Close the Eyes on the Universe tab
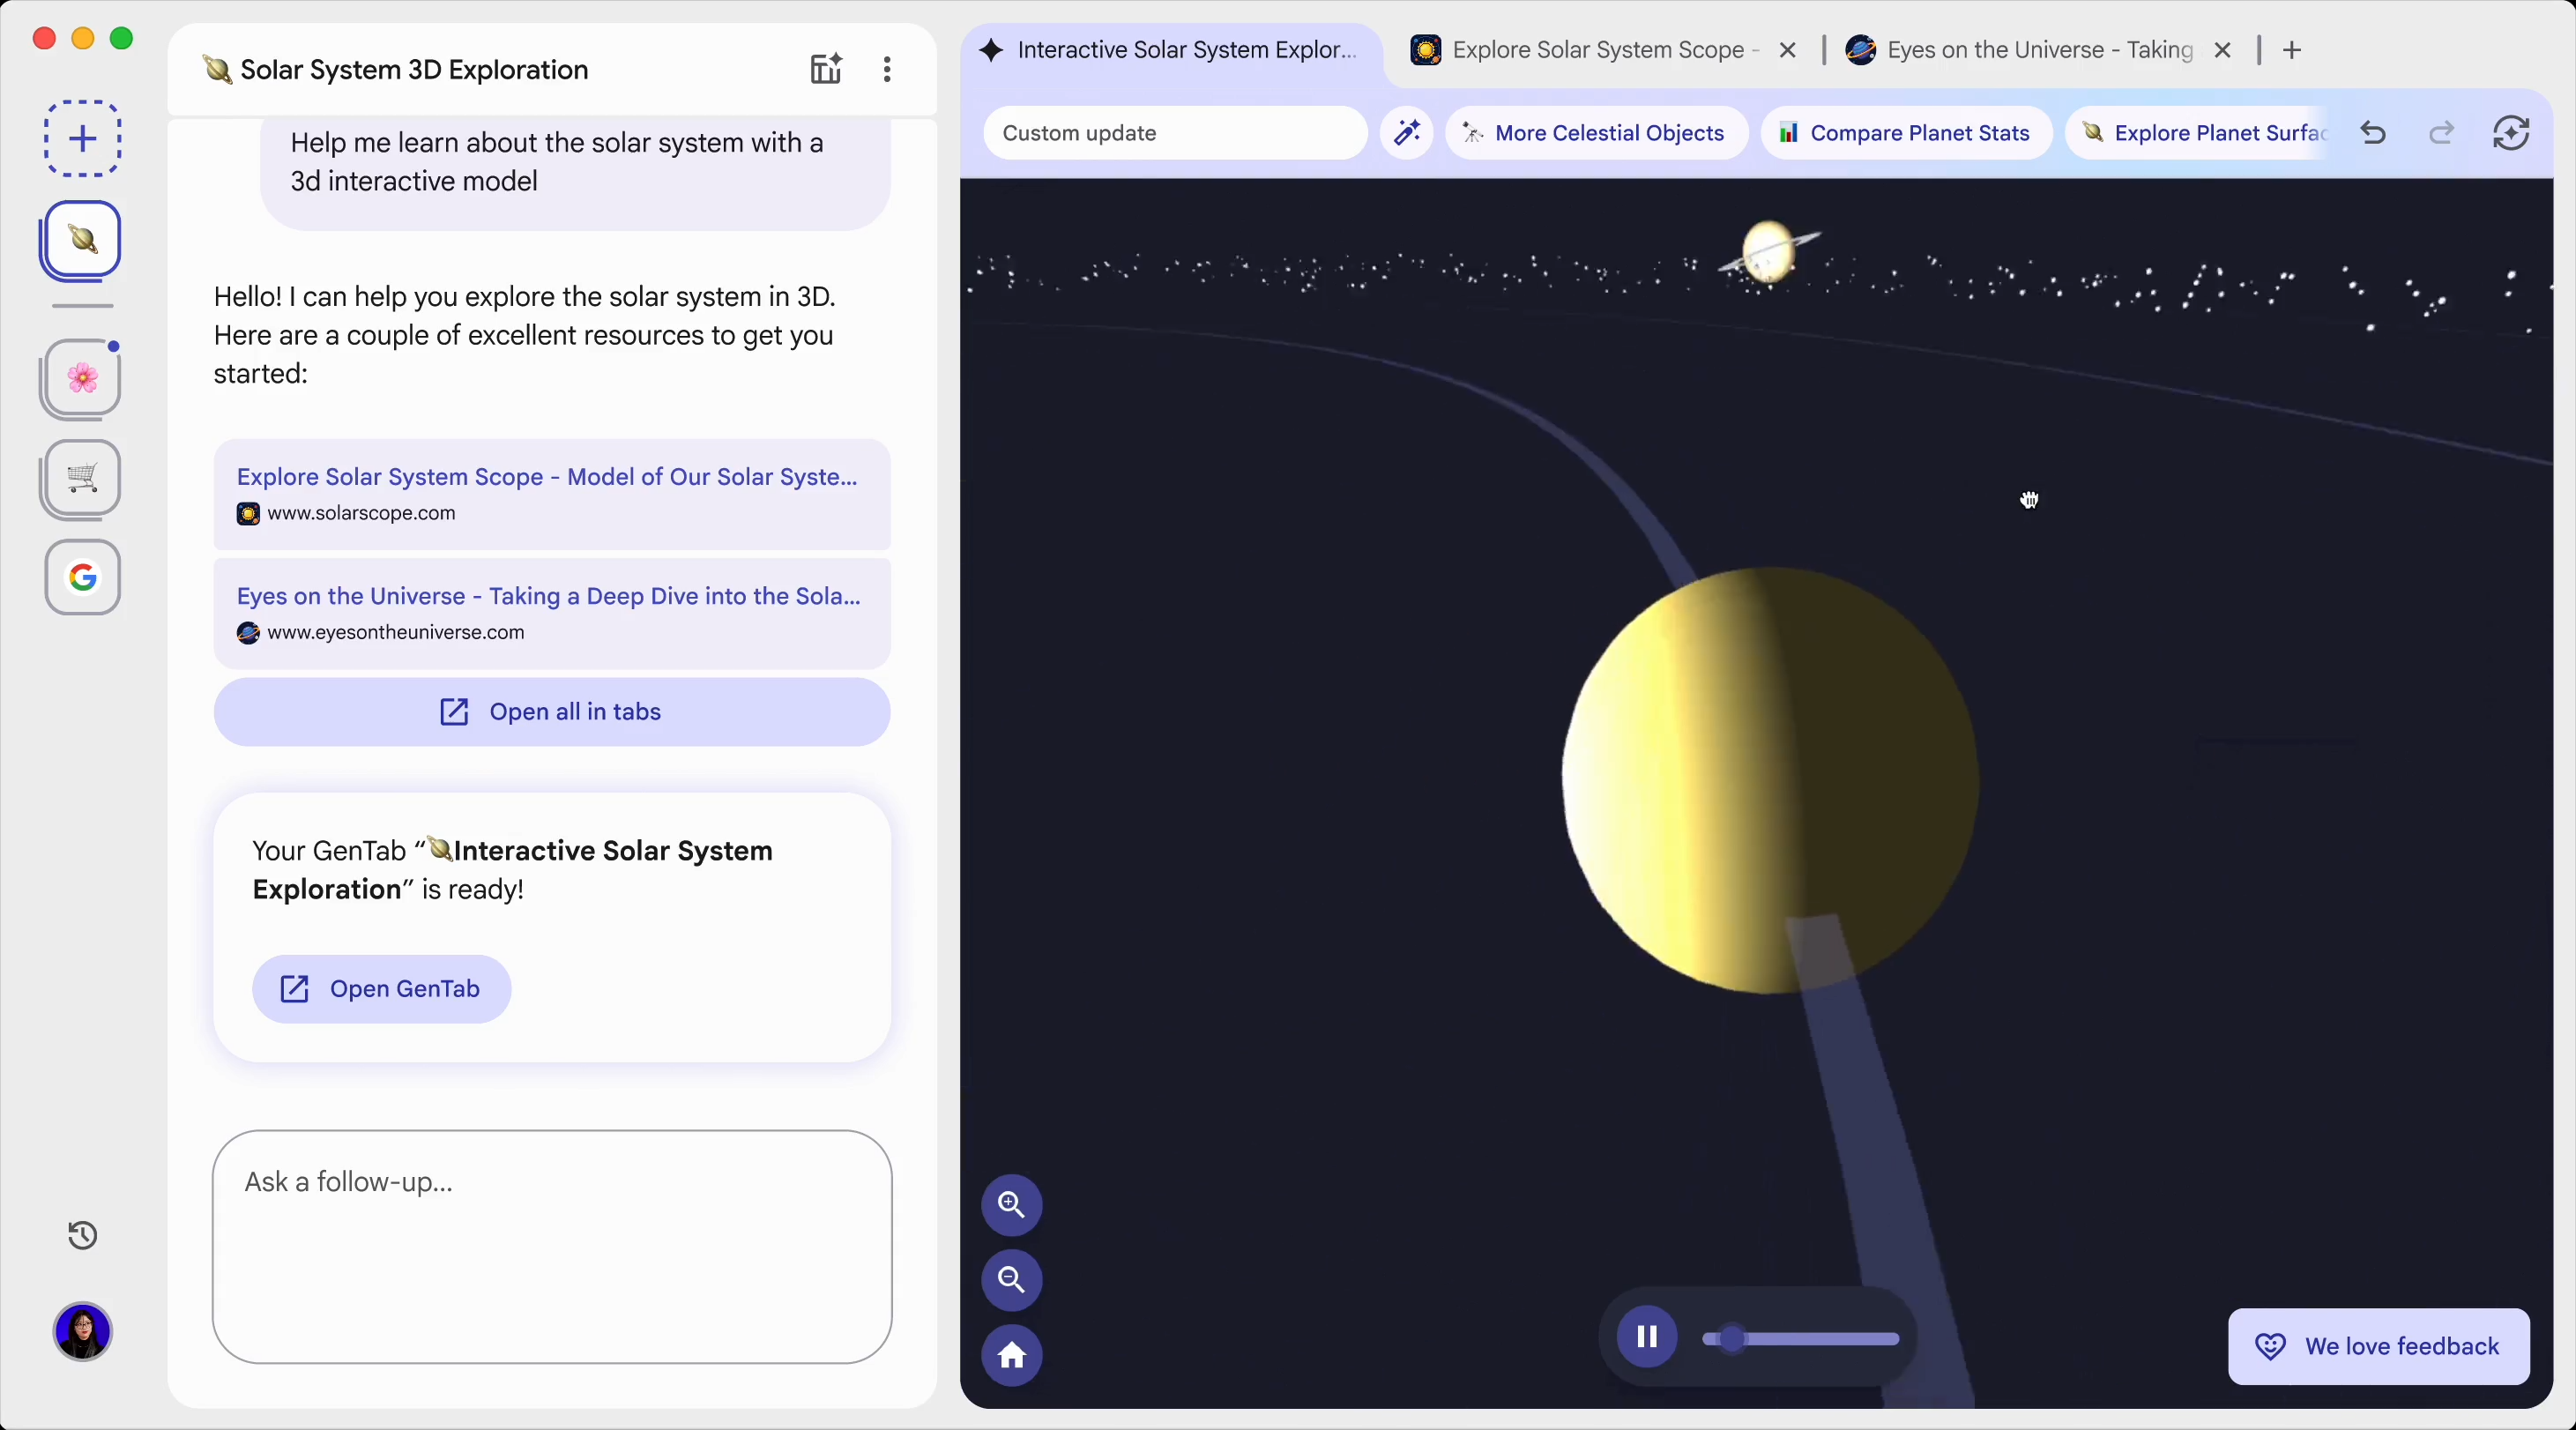Screen dimensions: 2576x1430 click(x=2223, y=50)
